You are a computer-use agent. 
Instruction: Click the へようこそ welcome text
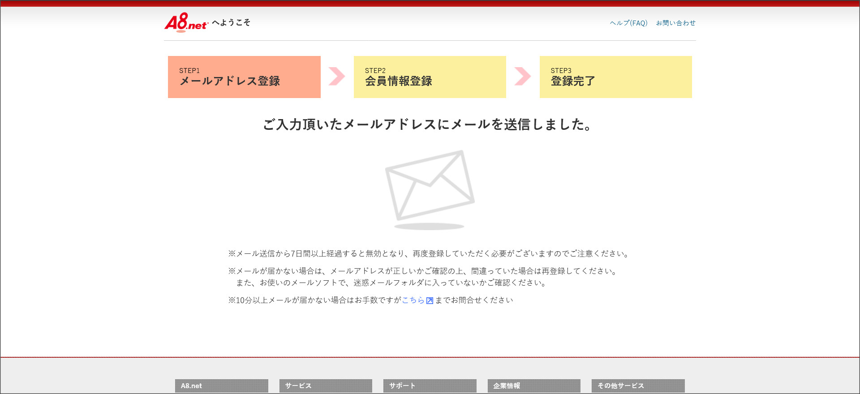231,22
